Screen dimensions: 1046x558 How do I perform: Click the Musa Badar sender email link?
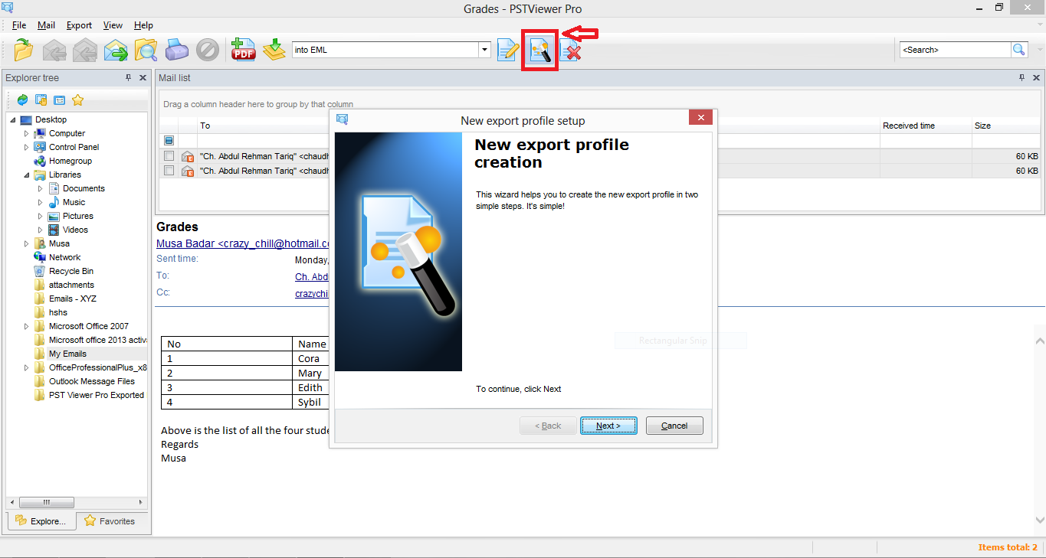pos(243,243)
